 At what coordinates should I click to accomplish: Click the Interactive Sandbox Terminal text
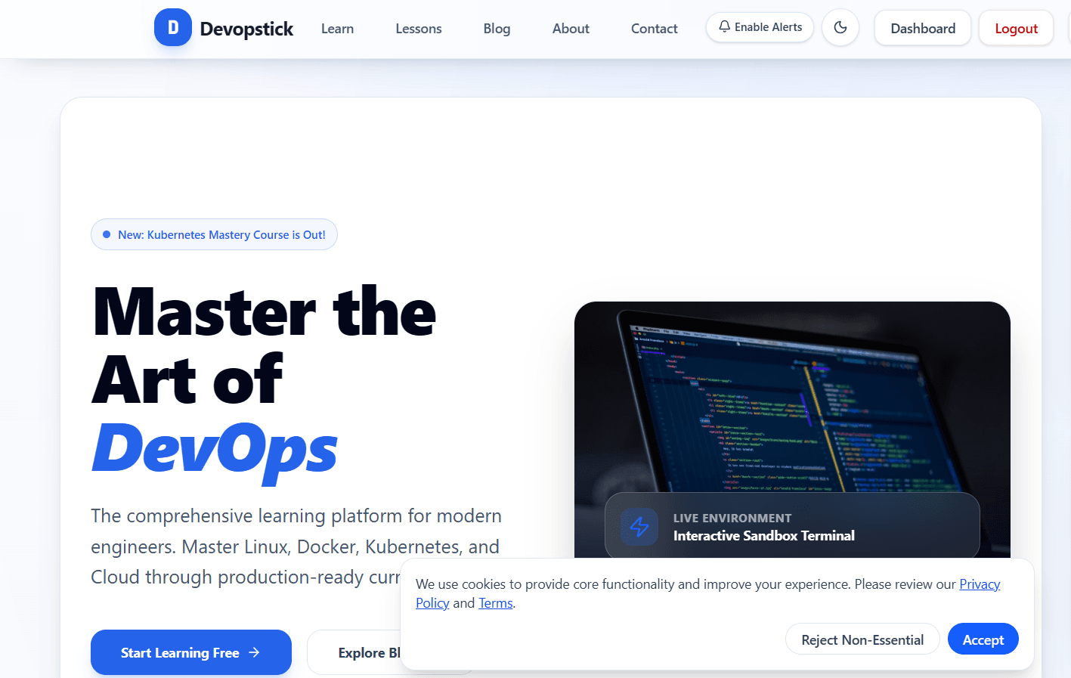763,536
